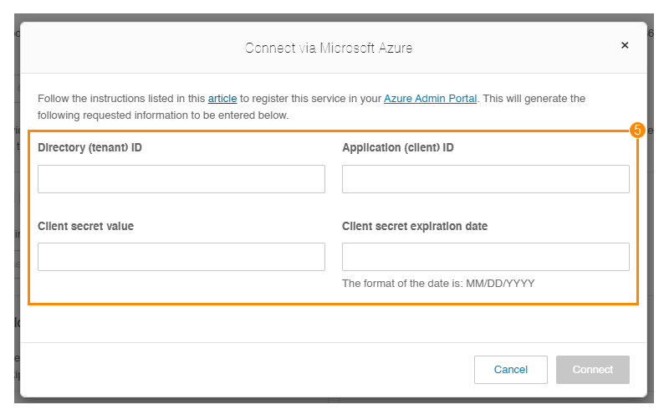Image resolution: width=669 pixels, height=415 pixels.
Task: Click the 'Application (client) ID' label
Action: tap(398, 148)
